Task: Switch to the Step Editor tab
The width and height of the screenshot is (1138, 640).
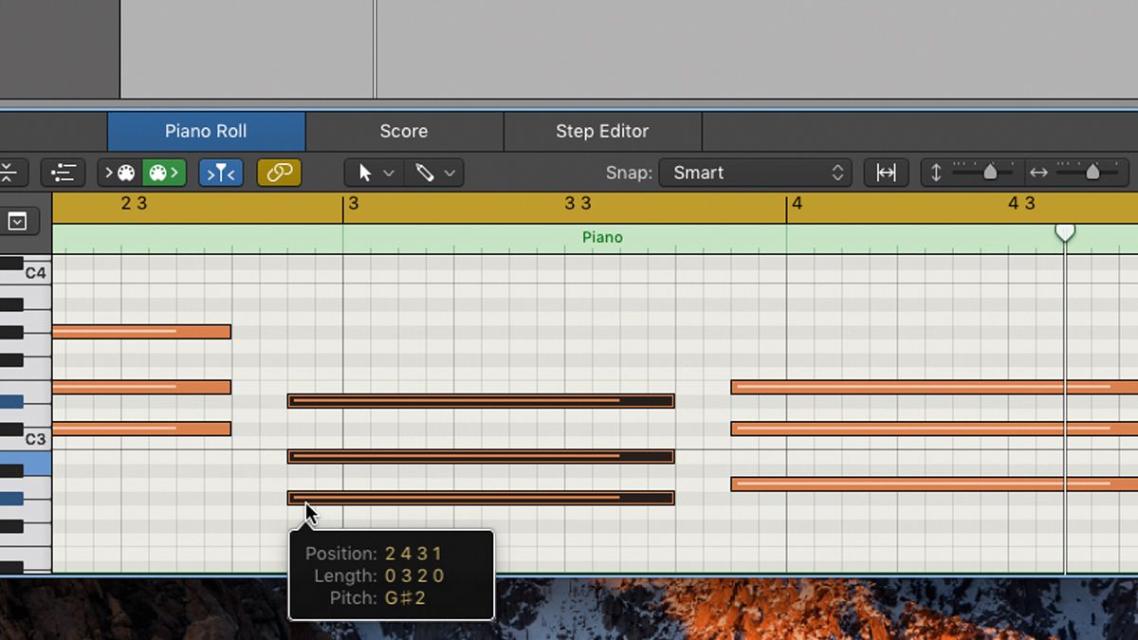Action: [602, 131]
